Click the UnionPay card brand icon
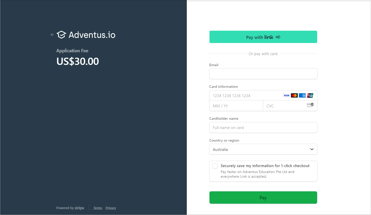Image resolution: width=371 pixels, height=215 pixels. coord(310,95)
